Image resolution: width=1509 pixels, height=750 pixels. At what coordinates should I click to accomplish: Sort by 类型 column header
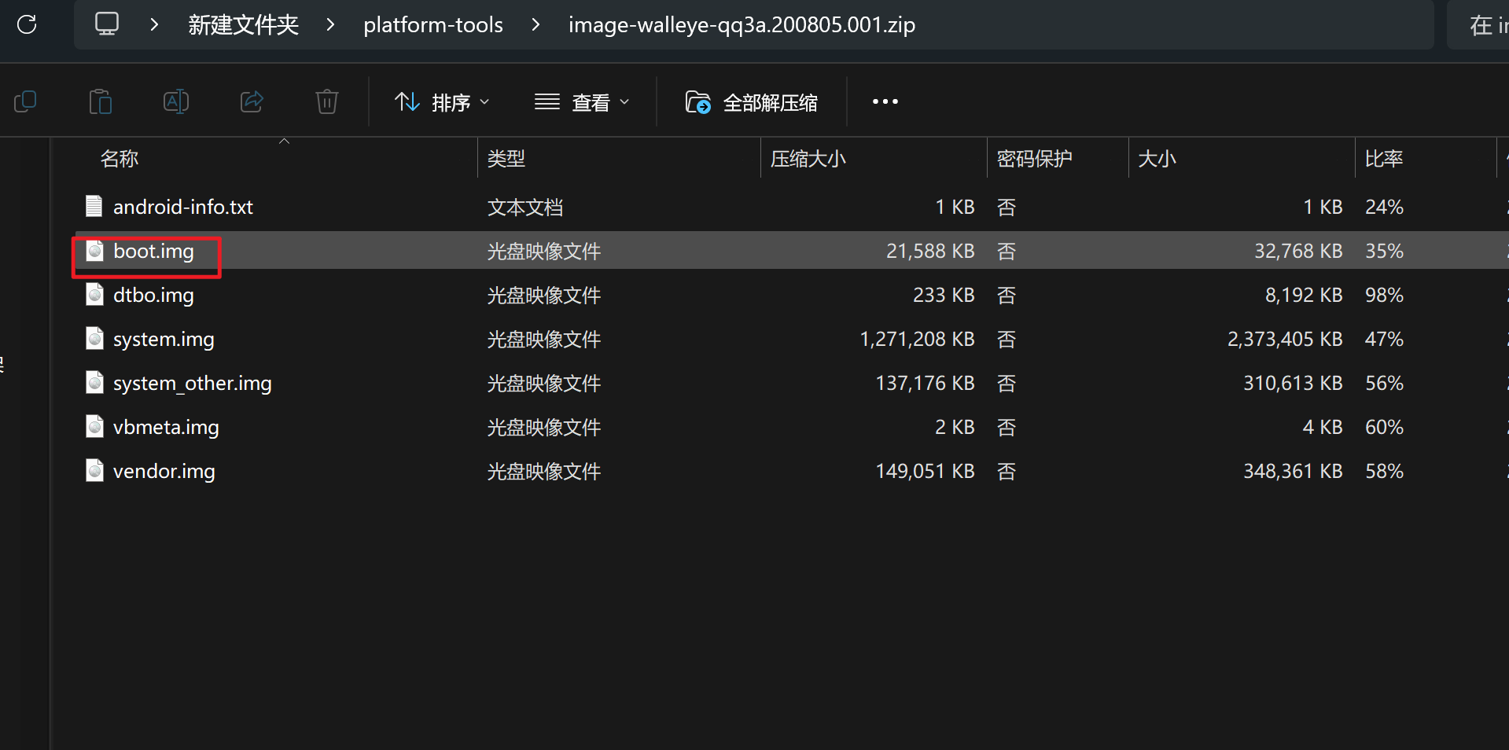tap(506, 158)
